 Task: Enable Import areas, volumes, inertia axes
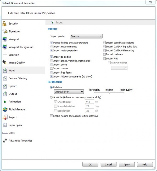pos(51,61)
